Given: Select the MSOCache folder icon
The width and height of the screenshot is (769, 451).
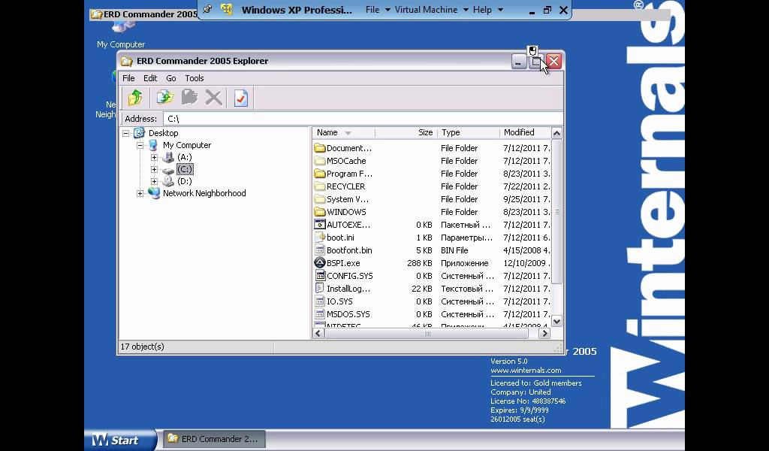Looking at the screenshot, I should (320, 161).
